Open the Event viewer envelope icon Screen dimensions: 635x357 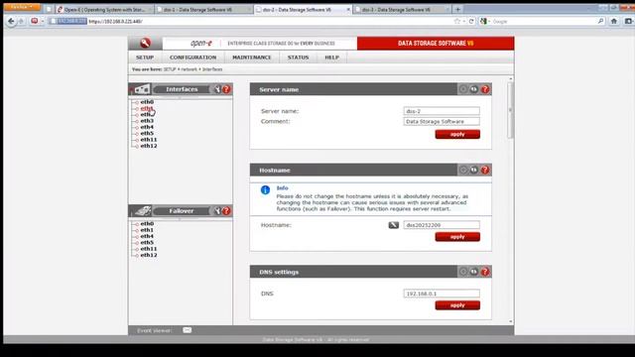(x=188, y=330)
